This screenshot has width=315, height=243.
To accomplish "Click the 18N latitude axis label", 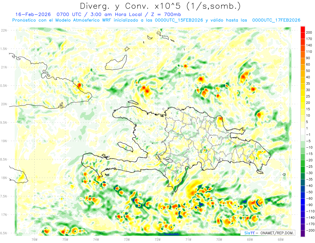I will pos(4,178).
